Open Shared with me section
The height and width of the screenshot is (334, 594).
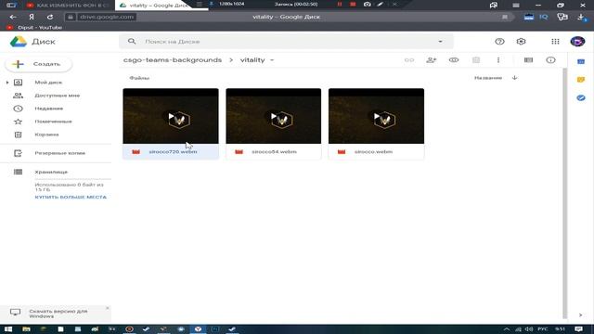(x=58, y=96)
